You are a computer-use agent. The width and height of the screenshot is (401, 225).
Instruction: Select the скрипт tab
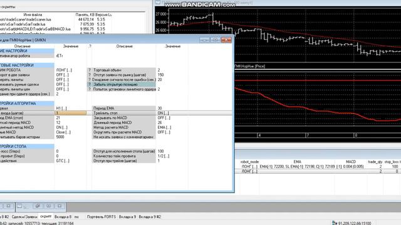pyautogui.click(x=46, y=216)
